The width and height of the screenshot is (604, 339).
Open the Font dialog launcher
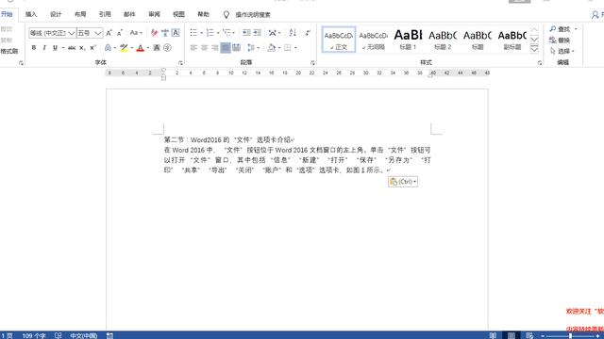(x=180, y=63)
